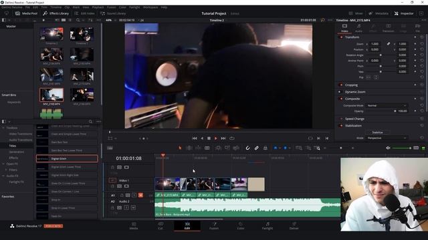This screenshot has height=240, width=428.
Task: Open the Deliver page tab
Action: (294, 225)
